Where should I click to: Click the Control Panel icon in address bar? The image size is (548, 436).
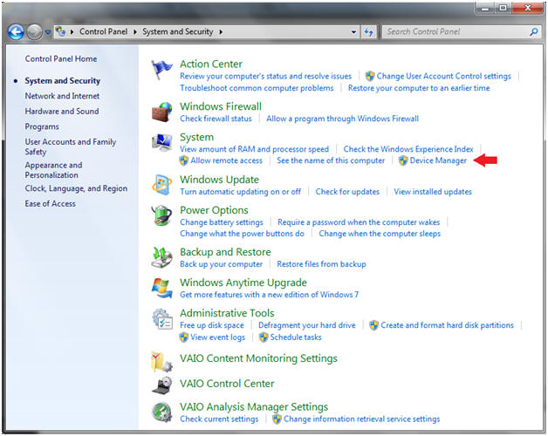(60, 31)
